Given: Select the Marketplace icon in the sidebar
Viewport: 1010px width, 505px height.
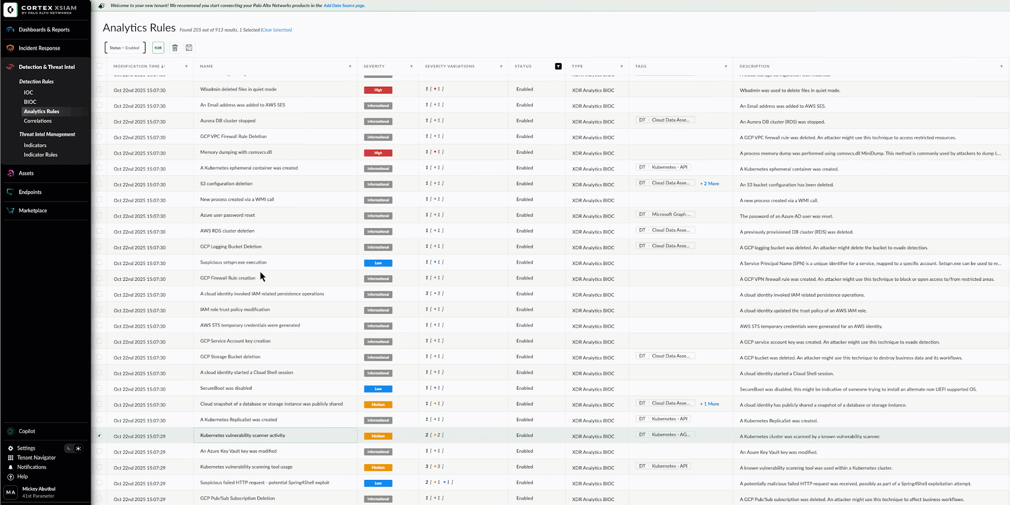Looking at the screenshot, I should point(10,210).
